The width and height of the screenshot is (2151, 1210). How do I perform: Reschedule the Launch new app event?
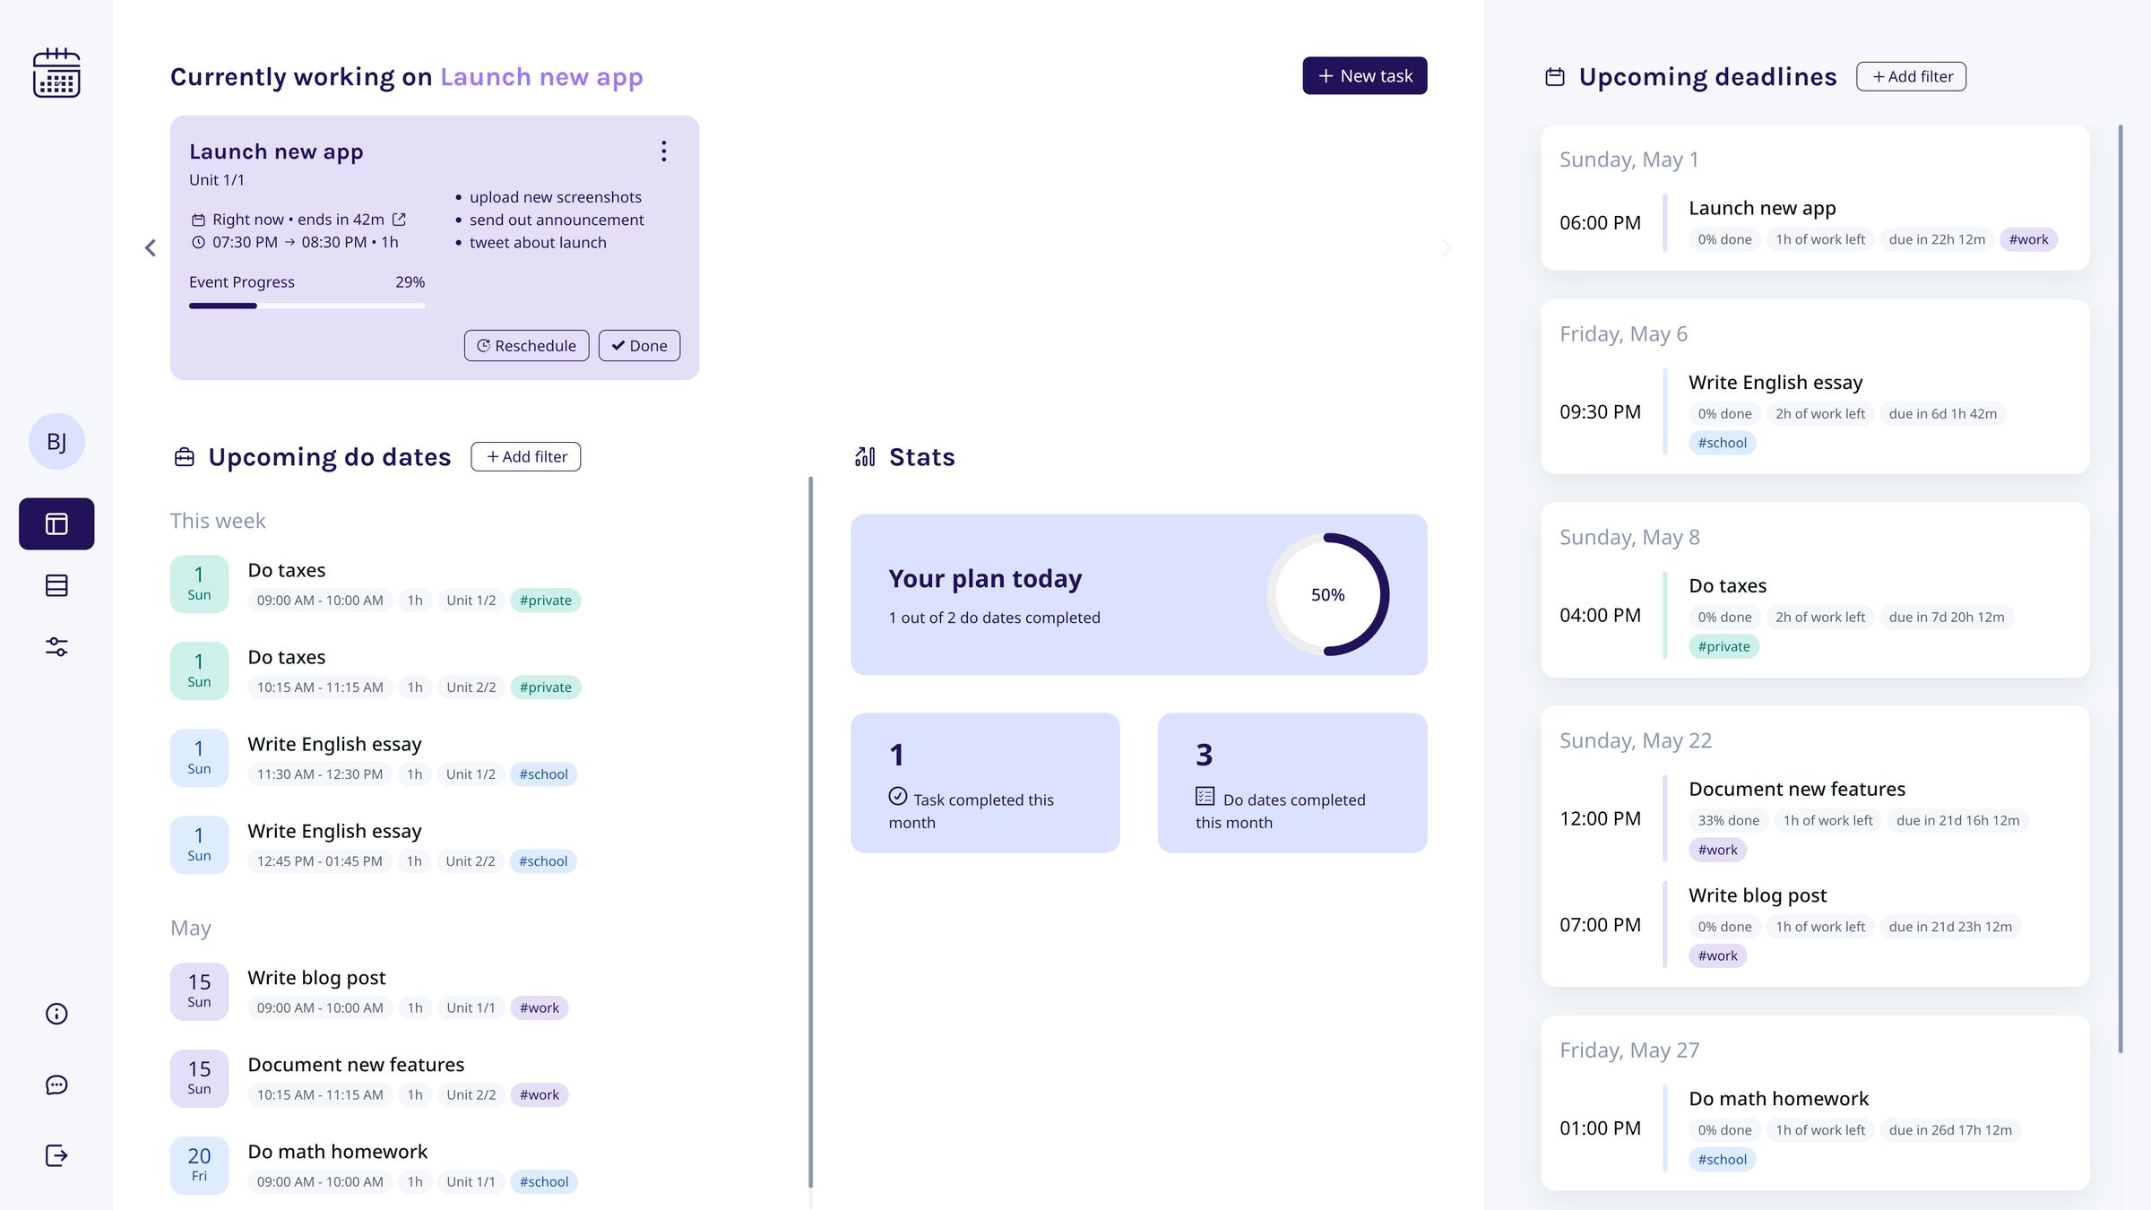526,345
